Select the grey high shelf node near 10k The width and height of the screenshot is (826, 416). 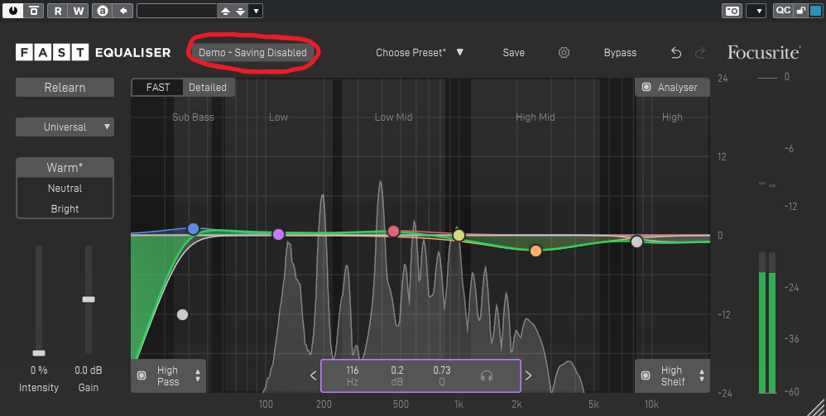point(637,241)
